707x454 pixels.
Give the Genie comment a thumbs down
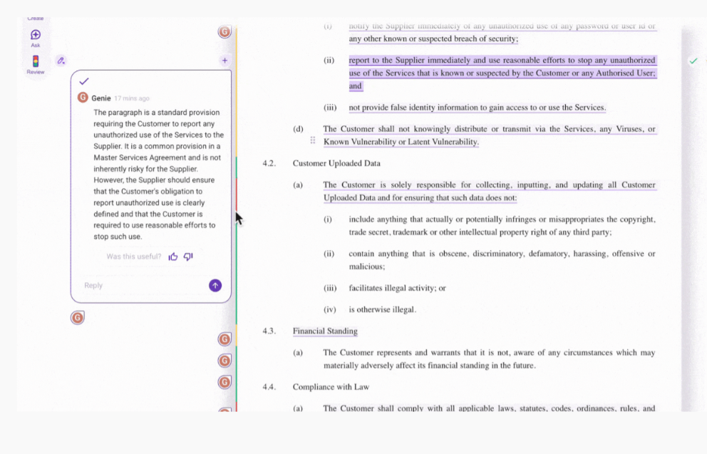pyautogui.click(x=188, y=257)
